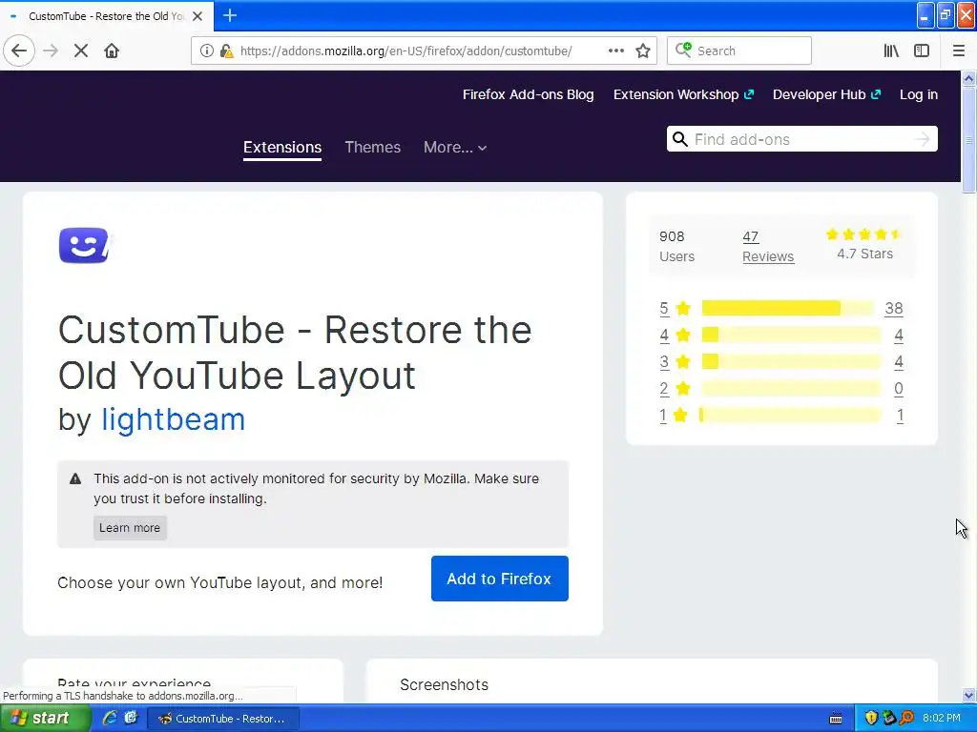This screenshot has width=977, height=732.
Task: Open the security shield tray icon
Action: pos(871,718)
